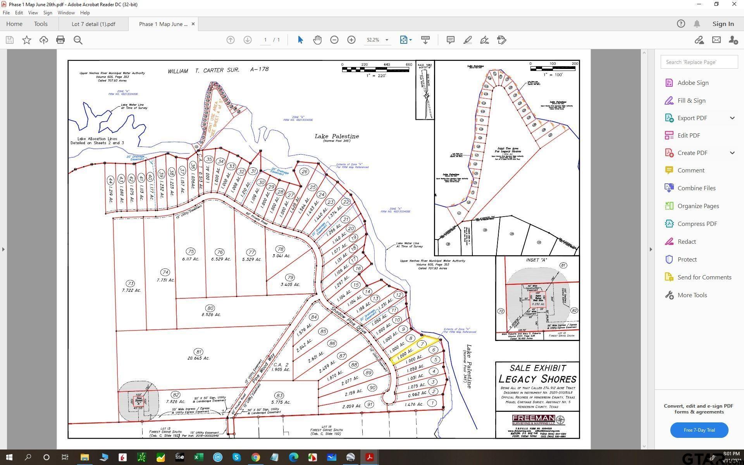Click the page number input box
The width and height of the screenshot is (744, 465).
click(x=265, y=40)
